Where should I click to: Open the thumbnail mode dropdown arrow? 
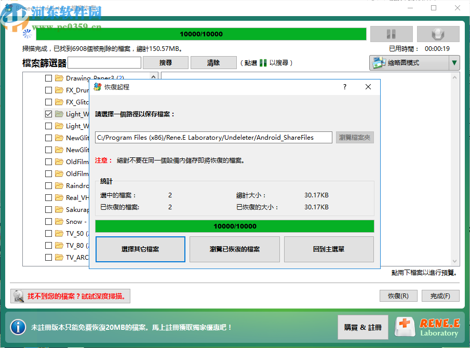(x=454, y=63)
